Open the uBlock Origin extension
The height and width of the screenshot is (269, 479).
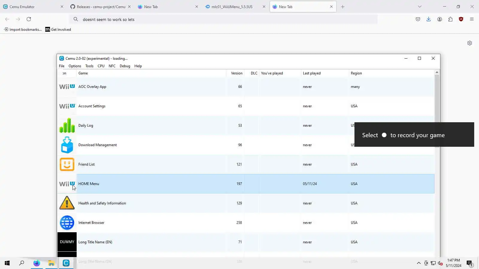[x=461, y=19]
